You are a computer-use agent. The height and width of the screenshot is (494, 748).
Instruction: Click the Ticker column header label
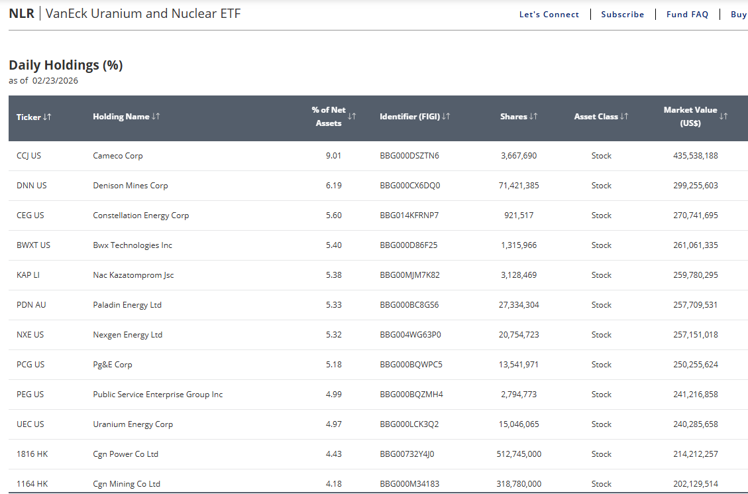click(28, 117)
